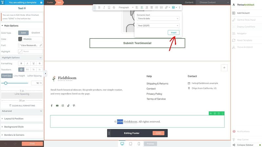Open text color swatch
This screenshot has width=262, height=147.
tap(20, 39)
